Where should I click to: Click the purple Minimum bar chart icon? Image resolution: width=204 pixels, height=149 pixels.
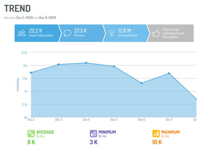click(93, 133)
